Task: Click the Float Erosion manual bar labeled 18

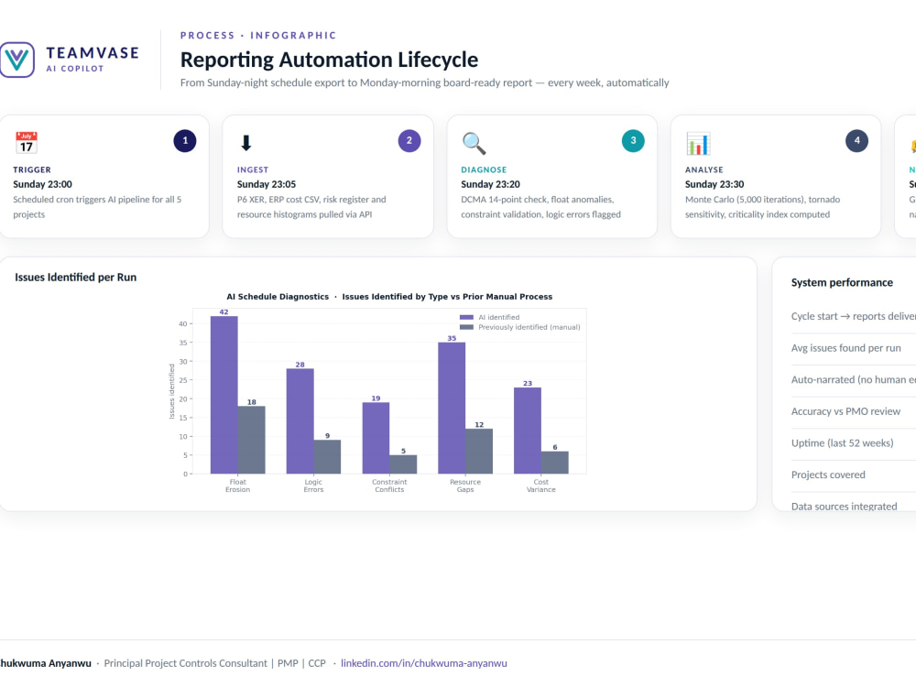Action: (x=251, y=440)
